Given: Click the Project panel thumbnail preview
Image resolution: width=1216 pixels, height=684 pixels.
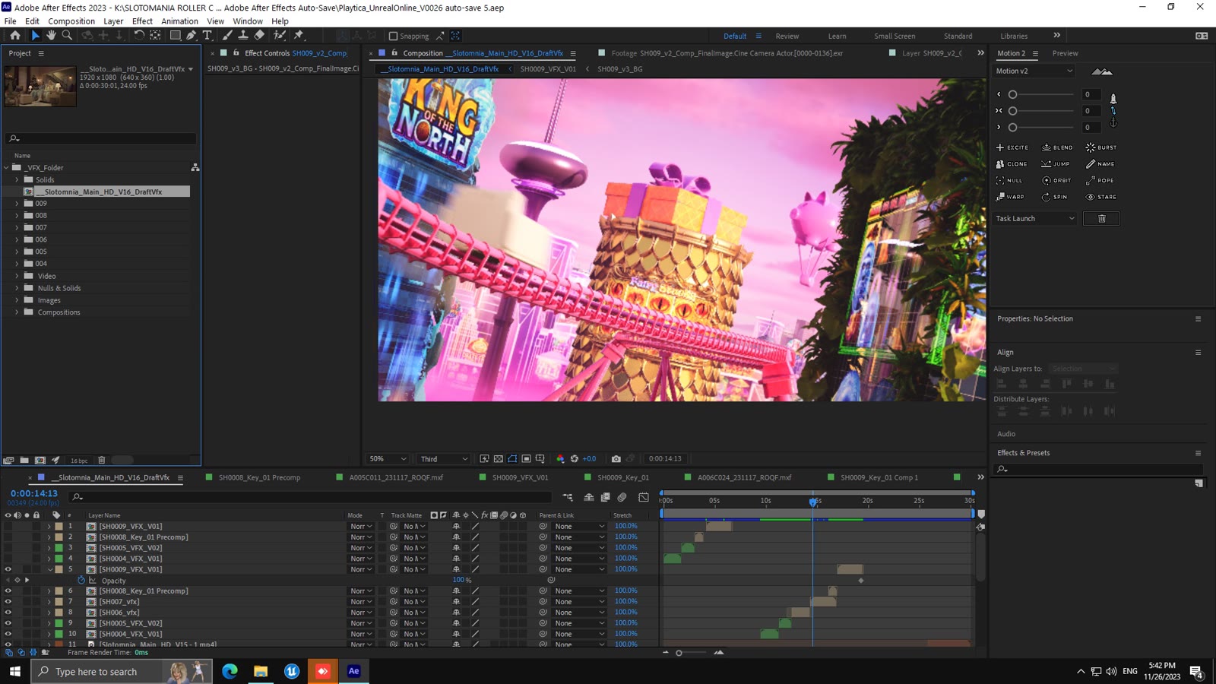Looking at the screenshot, I should tap(40, 86).
